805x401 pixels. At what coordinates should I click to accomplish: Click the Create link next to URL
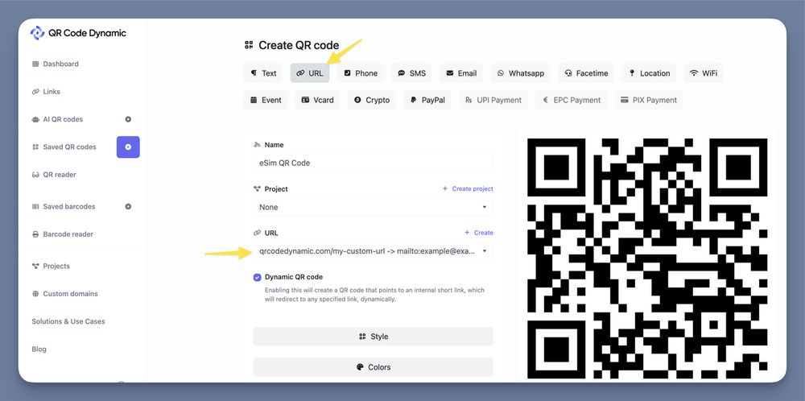[478, 233]
